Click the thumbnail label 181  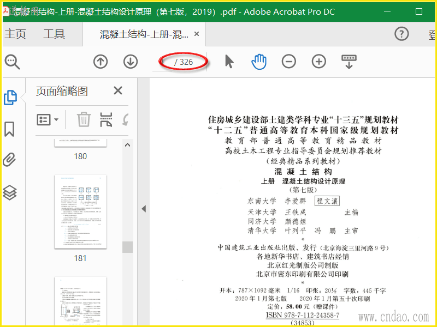click(80, 258)
